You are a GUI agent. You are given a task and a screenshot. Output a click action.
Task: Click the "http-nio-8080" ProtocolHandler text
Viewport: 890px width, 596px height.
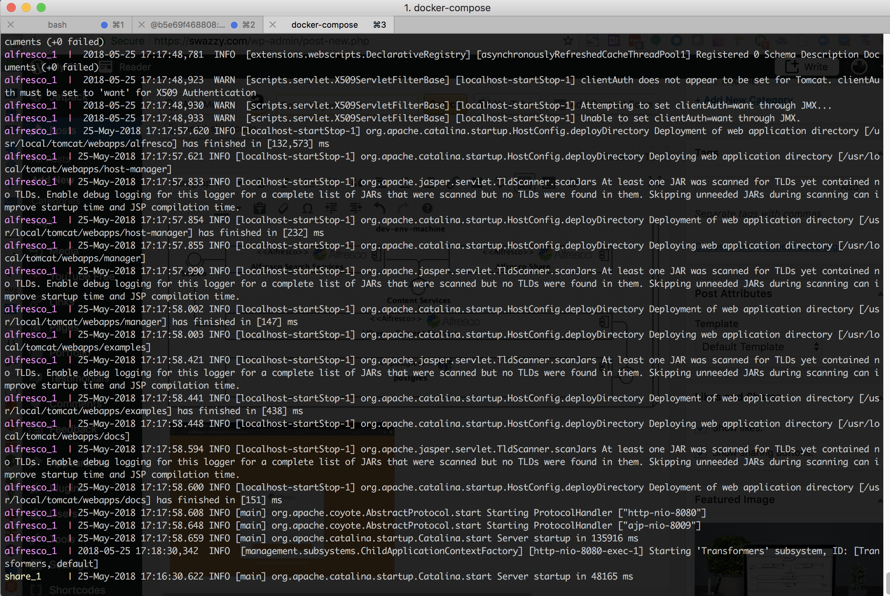[662, 513]
